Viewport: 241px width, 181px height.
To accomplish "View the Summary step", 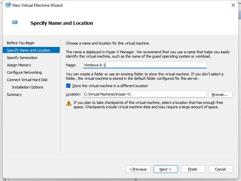I will coord(14,95).
